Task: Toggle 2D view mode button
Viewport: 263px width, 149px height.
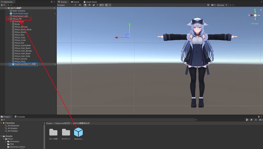Action: pos(80,5)
